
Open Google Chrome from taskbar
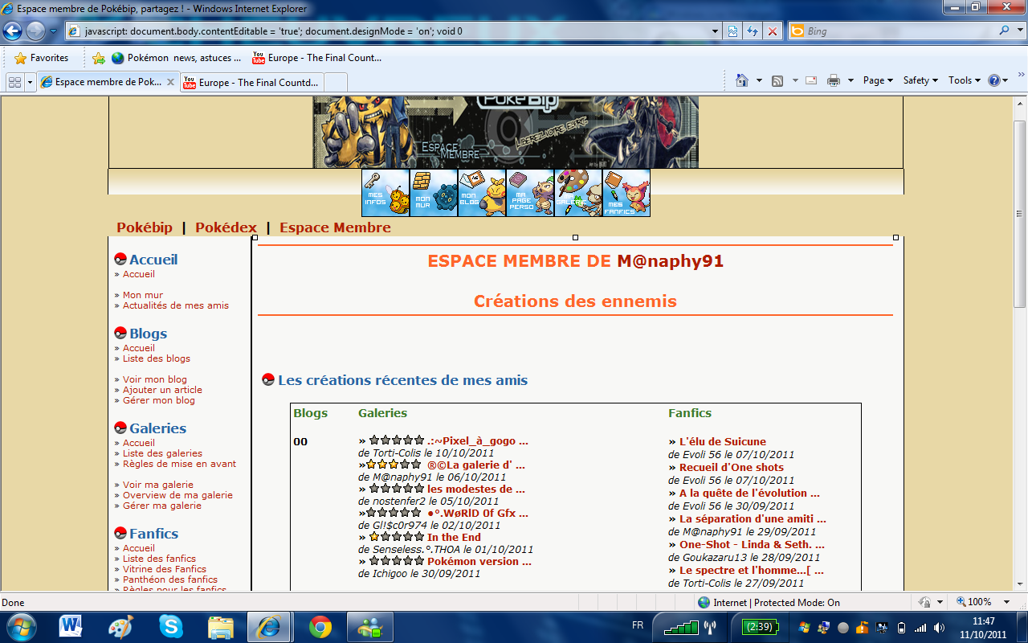click(x=320, y=626)
